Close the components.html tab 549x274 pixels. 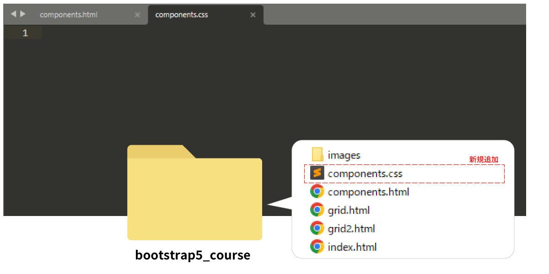pyautogui.click(x=137, y=15)
